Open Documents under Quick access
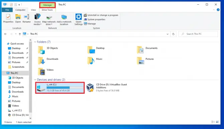 tap(18, 58)
